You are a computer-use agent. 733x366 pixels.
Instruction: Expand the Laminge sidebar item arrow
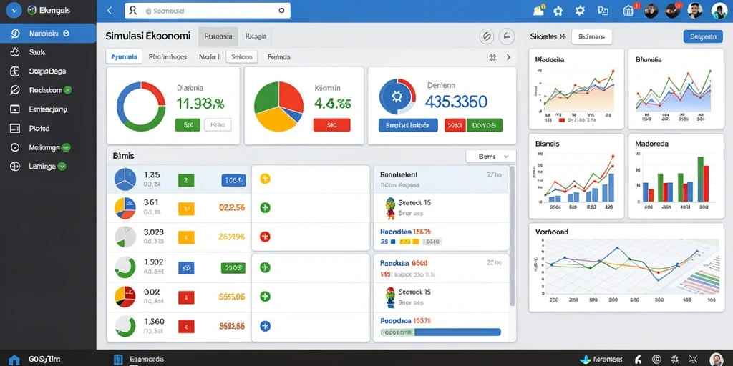point(62,166)
